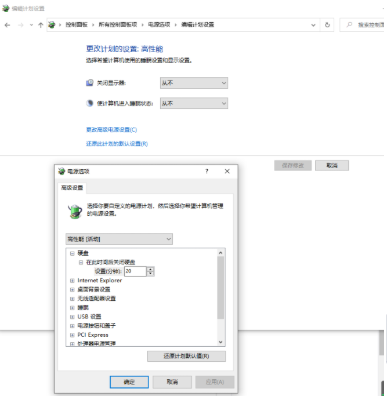Increase minutes with the up spinner
Image resolution: width=387 pixels, height=396 pixels.
click(x=151, y=269)
